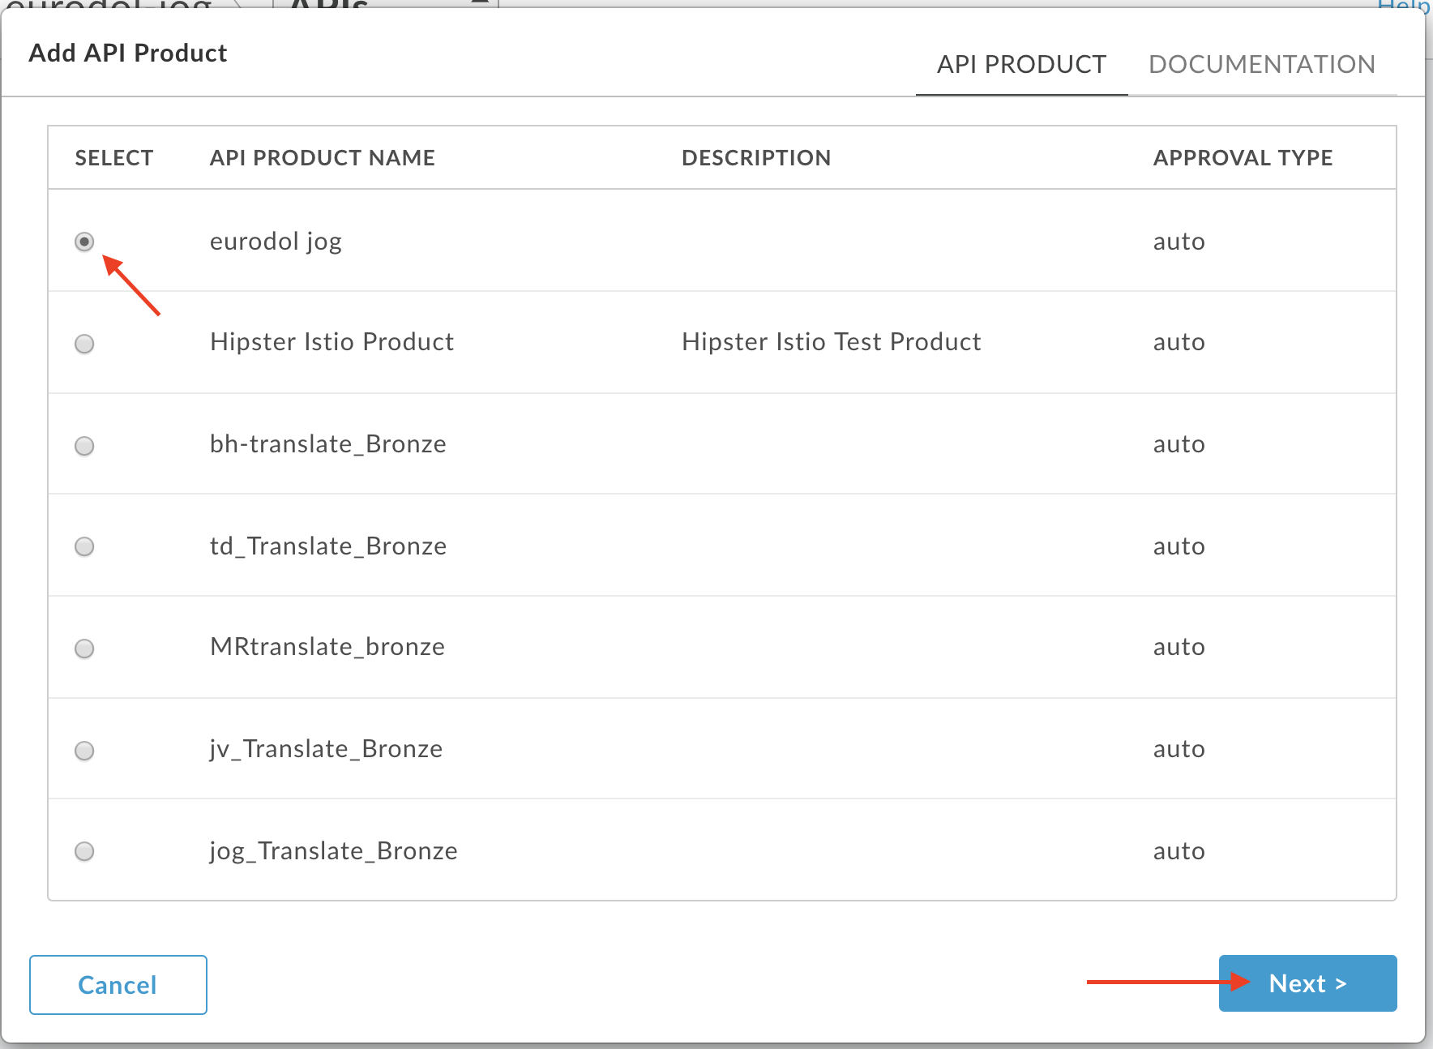Click auto approval type for jog_Translate_Bronze

(x=1179, y=851)
